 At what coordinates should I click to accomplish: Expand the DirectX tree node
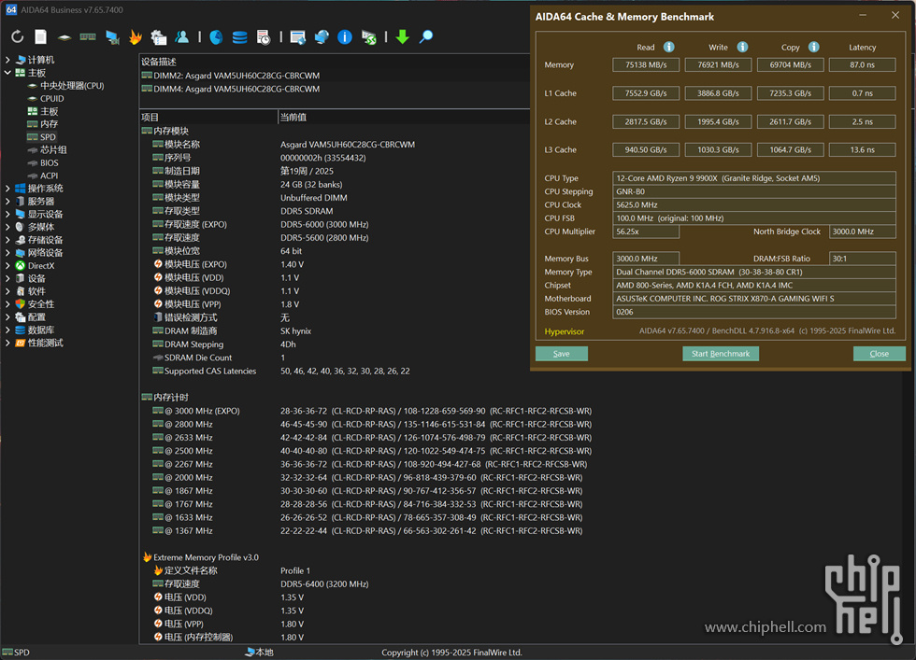(x=7, y=265)
